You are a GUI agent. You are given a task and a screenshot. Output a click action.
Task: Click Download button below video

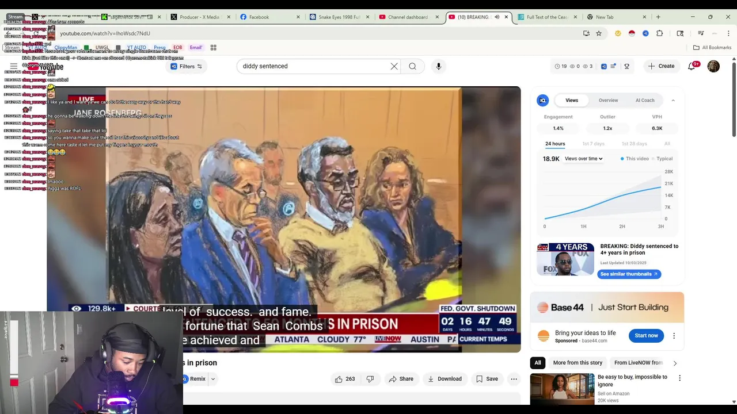click(x=445, y=379)
